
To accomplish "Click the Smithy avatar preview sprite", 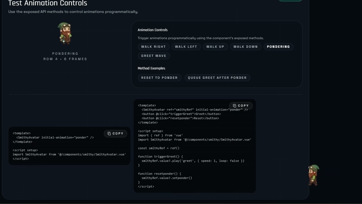I will pos(65,33).
